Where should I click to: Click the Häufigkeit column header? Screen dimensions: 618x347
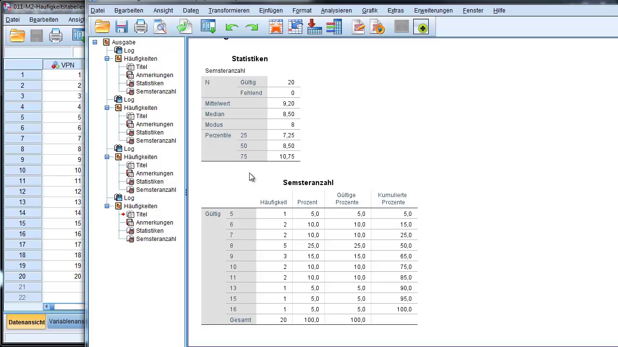[x=273, y=202]
